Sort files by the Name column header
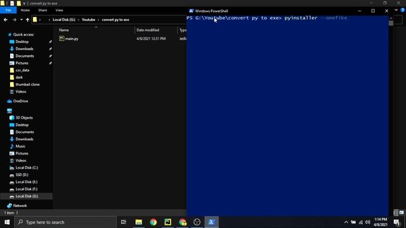Image resolution: width=406 pixels, height=228 pixels. coord(63,30)
